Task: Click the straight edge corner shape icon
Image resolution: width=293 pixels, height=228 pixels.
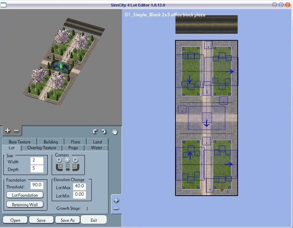Action: 68,167
